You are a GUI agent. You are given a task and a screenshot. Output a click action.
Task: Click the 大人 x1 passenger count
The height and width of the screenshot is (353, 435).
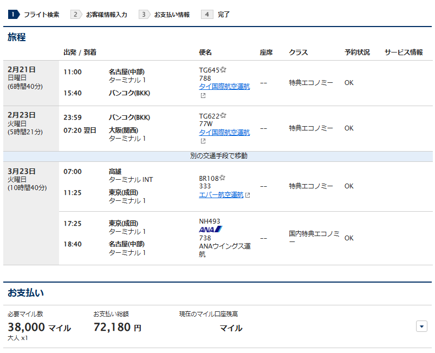[18, 338]
